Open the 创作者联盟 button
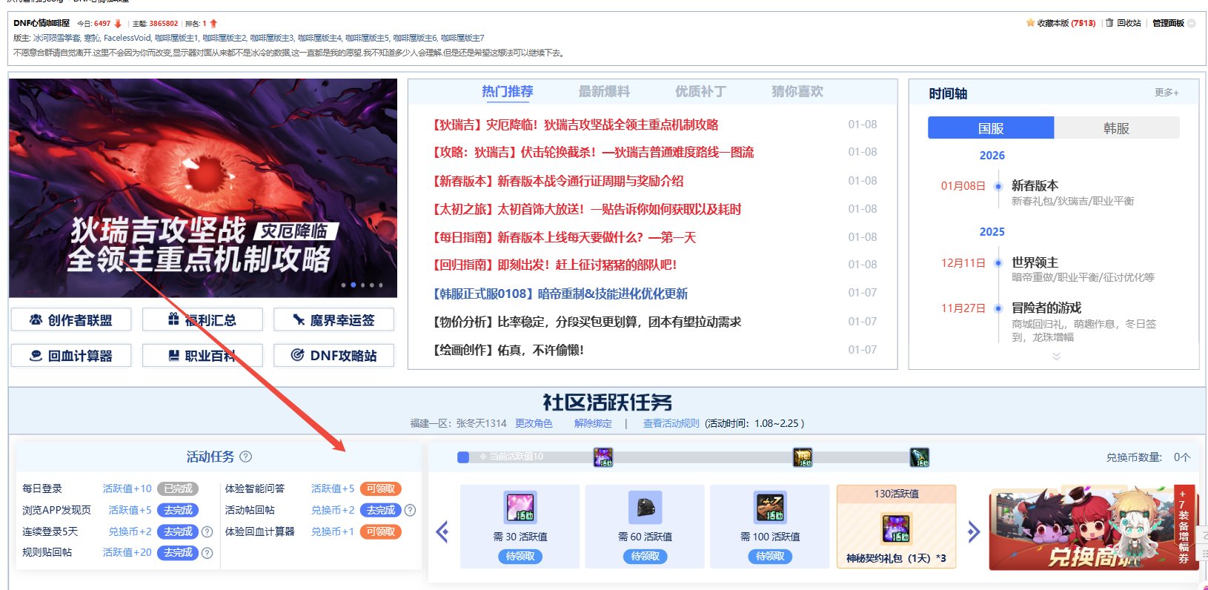Viewport: 1208px width, 590px height. tap(71, 319)
